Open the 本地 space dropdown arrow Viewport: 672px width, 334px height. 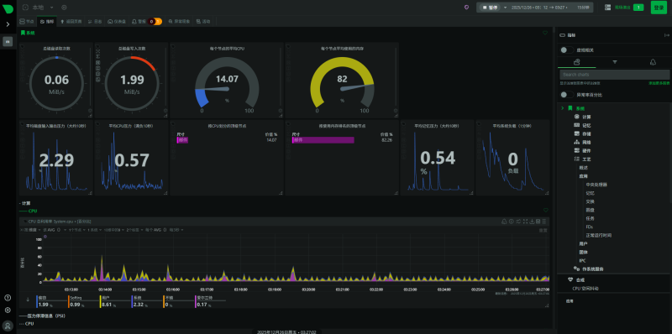(x=52, y=8)
